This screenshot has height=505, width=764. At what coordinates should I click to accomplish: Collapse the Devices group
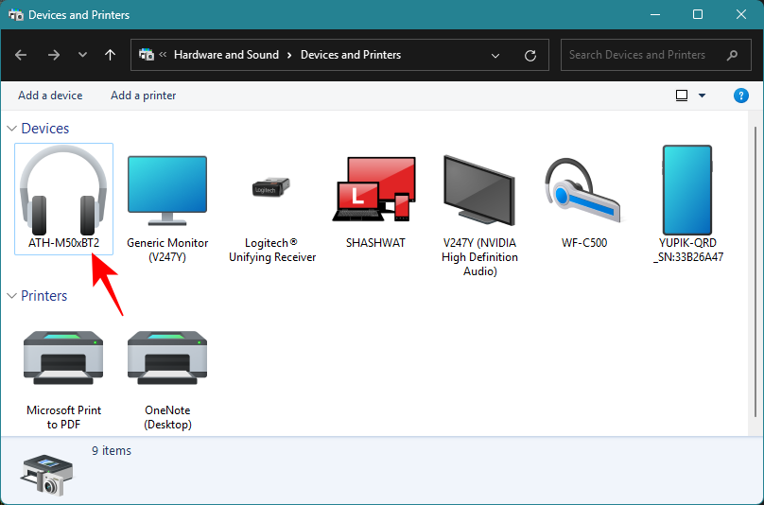(12, 129)
